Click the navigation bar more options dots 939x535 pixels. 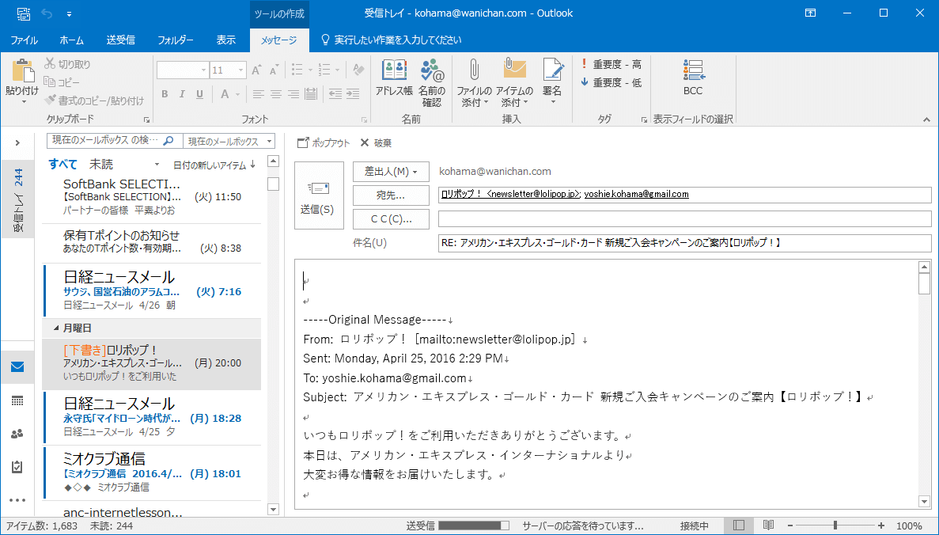pyautogui.click(x=17, y=500)
